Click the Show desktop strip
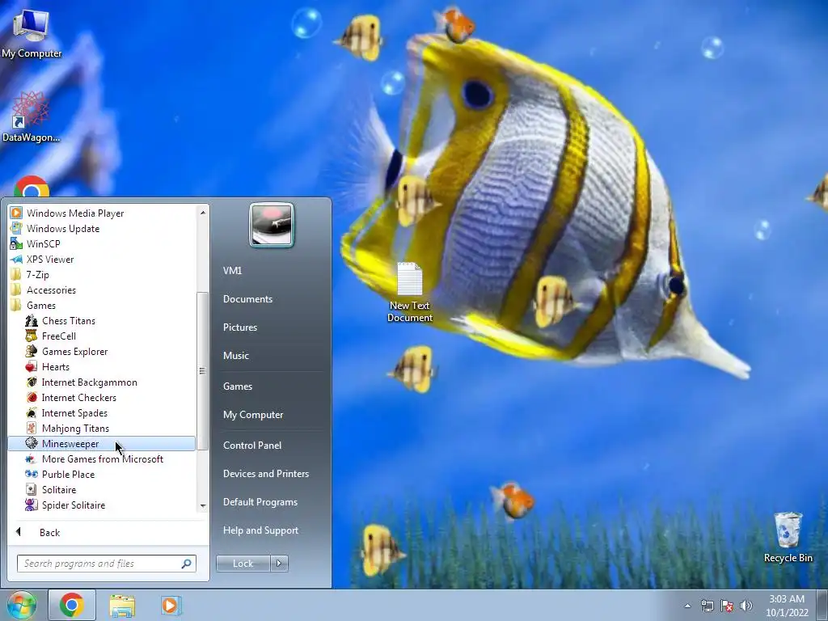The height and width of the screenshot is (621, 828). (822, 605)
